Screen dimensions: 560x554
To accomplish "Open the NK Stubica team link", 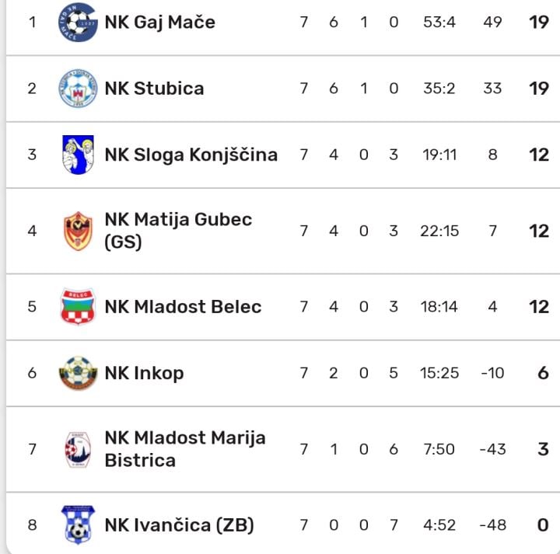I will tap(154, 89).
